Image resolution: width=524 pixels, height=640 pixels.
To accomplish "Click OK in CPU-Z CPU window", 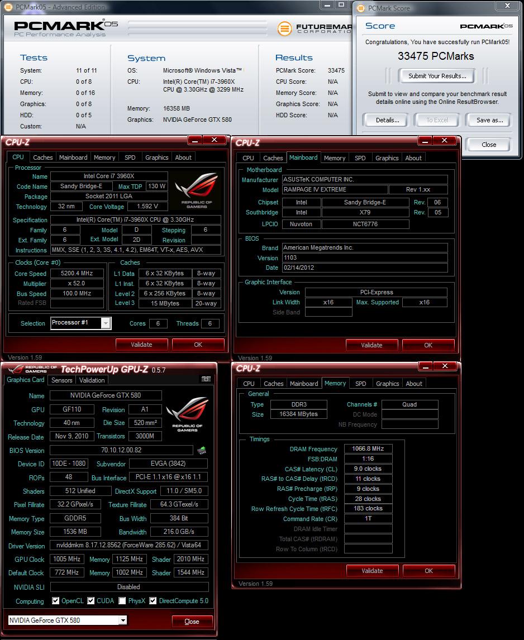I will (x=198, y=345).
